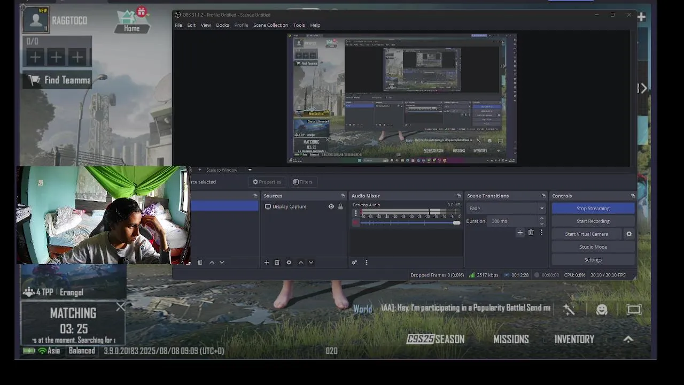
Task: Undock the Audio Mixer panel
Action: point(458,196)
